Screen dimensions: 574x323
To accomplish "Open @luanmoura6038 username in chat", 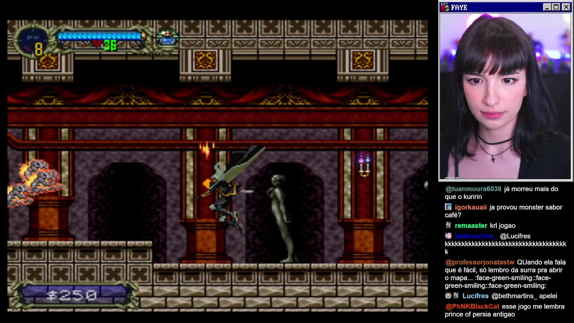I will (x=473, y=189).
